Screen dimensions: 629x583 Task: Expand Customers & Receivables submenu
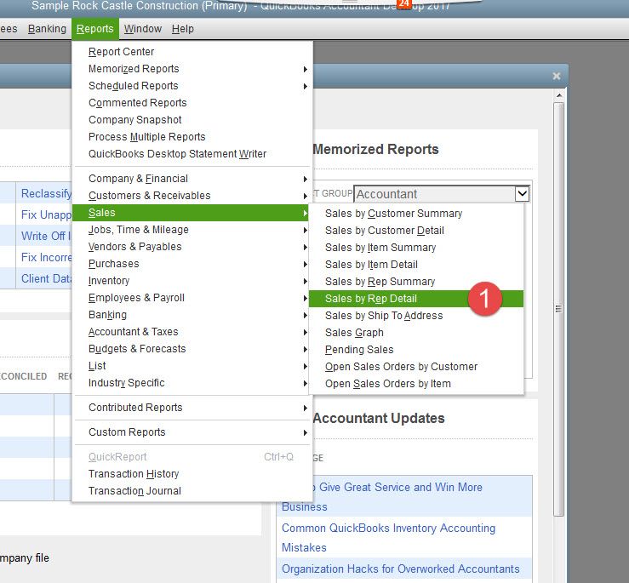click(x=192, y=196)
